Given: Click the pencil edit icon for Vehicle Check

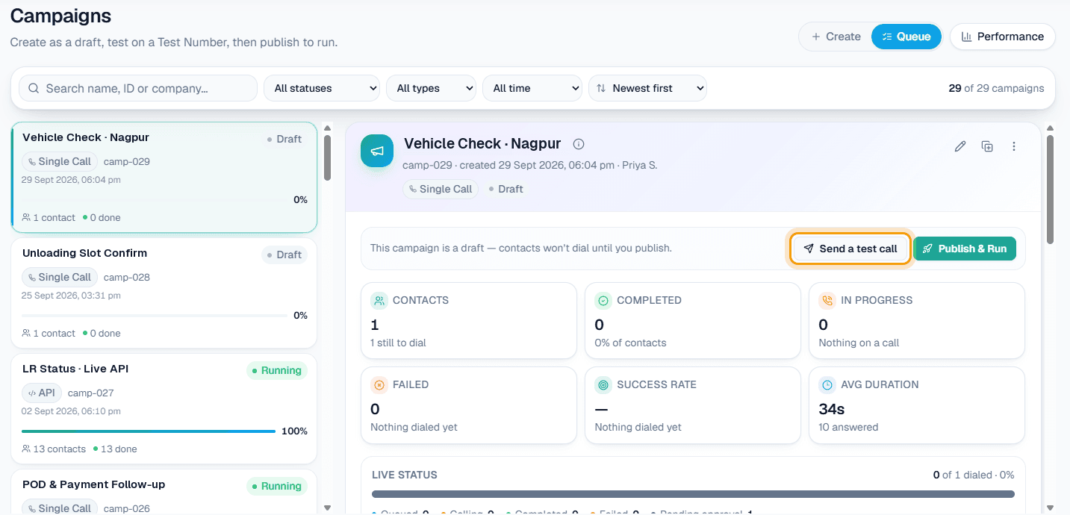Looking at the screenshot, I should (960, 146).
